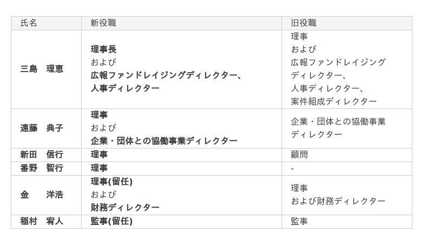Select the name 稲村 宥人
The image size is (433, 245).
(x=42, y=221)
